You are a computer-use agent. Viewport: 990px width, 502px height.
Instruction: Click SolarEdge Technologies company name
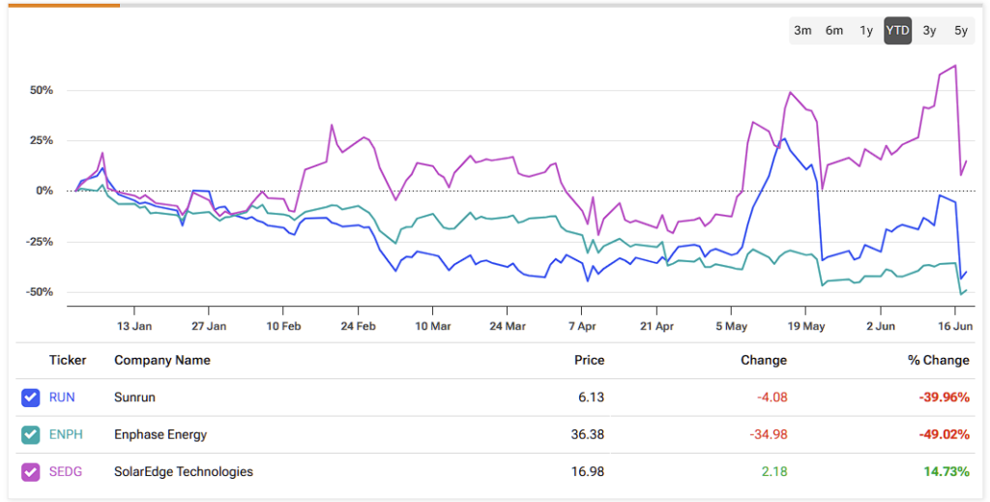[x=184, y=472]
